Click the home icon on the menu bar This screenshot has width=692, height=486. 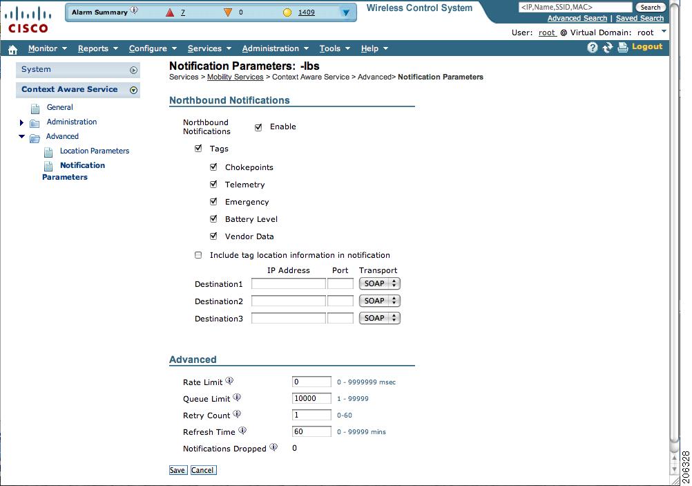12,48
